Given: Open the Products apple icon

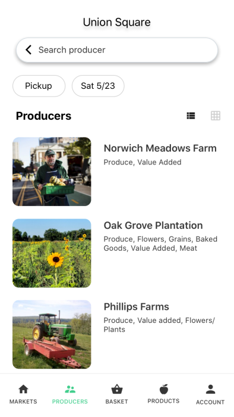Looking at the screenshot, I should [163, 389].
